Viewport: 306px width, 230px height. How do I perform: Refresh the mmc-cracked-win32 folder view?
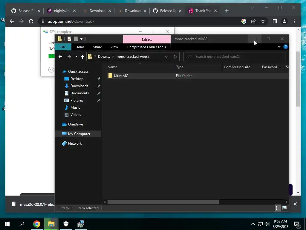(175, 57)
